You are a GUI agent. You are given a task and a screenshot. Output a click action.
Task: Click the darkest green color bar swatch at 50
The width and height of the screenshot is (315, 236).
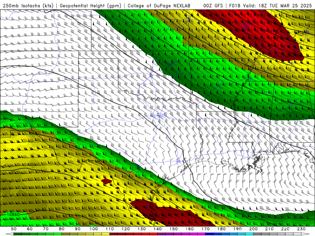18,234
